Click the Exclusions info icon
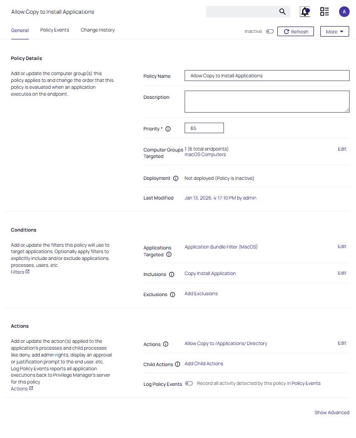Image resolution: width=356 pixels, height=438 pixels. pos(172,295)
